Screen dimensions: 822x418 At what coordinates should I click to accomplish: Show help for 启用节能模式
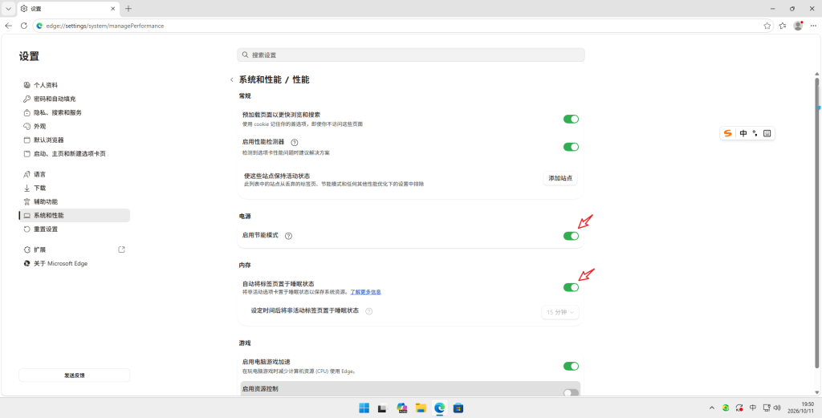pos(288,236)
